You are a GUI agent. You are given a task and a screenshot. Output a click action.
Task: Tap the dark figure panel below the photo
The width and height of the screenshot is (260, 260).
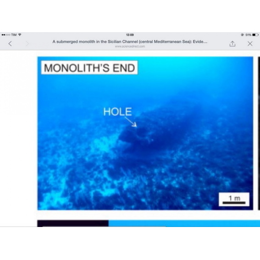73,223
